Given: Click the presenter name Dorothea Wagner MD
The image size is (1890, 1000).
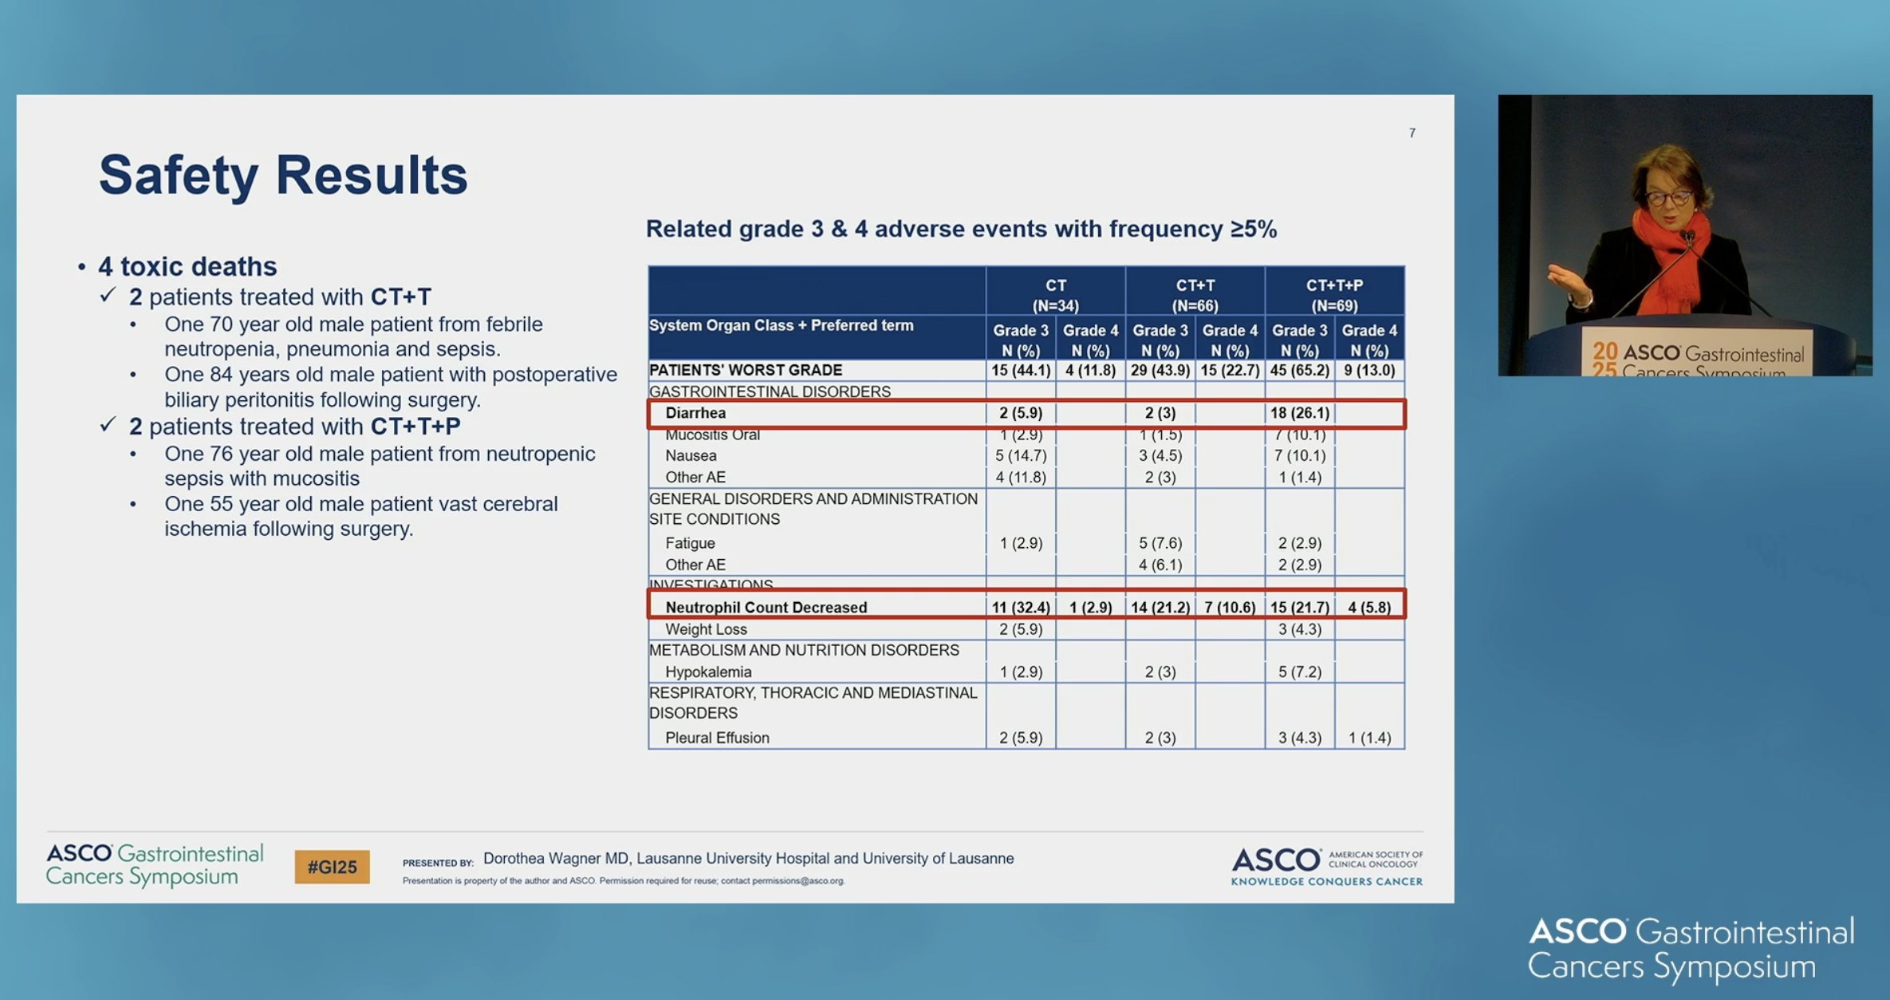Looking at the screenshot, I should point(556,858).
